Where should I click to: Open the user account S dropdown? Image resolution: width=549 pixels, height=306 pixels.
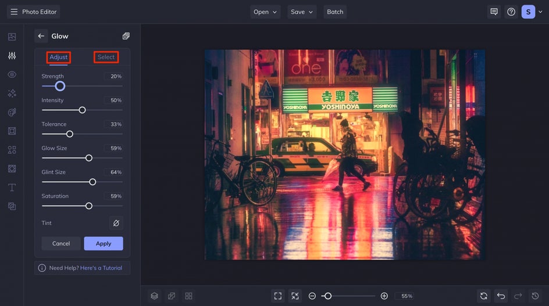(x=532, y=12)
